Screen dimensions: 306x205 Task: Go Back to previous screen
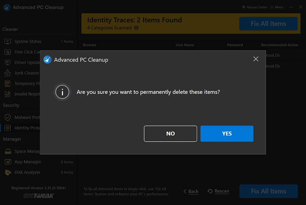[x=191, y=191]
